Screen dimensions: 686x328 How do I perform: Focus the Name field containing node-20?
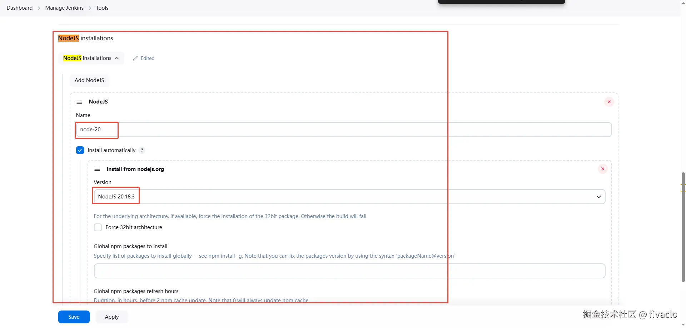pyautogui.click(x=344, y=130)
